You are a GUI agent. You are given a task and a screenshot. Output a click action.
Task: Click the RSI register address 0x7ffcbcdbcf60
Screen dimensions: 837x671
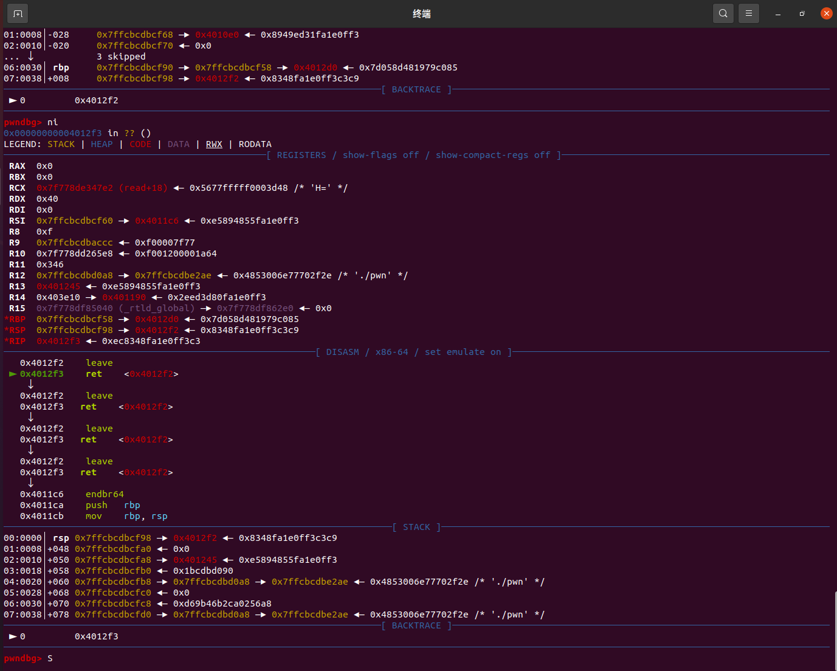point(75,221)
